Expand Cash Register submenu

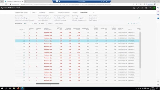coord(94,20)
